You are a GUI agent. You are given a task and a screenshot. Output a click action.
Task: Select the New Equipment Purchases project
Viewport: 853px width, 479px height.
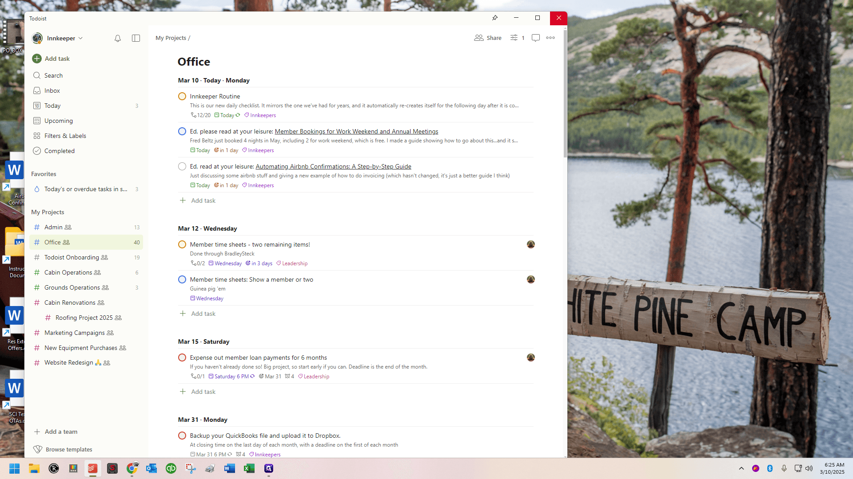pyautogui.click(x=87, y=348)
